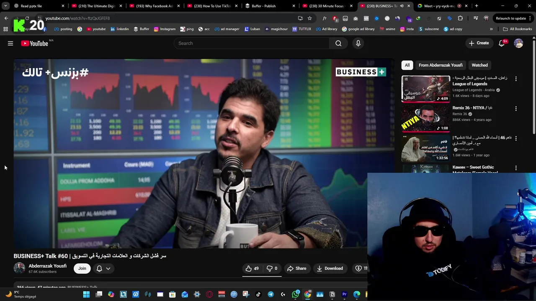
Task: Open the Remix 36 NTIYA video thumbnail
Action: click(425, 118)
